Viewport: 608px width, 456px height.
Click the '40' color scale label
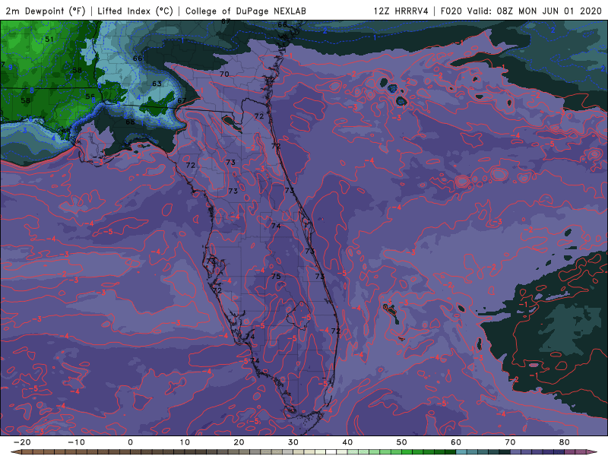347,442
